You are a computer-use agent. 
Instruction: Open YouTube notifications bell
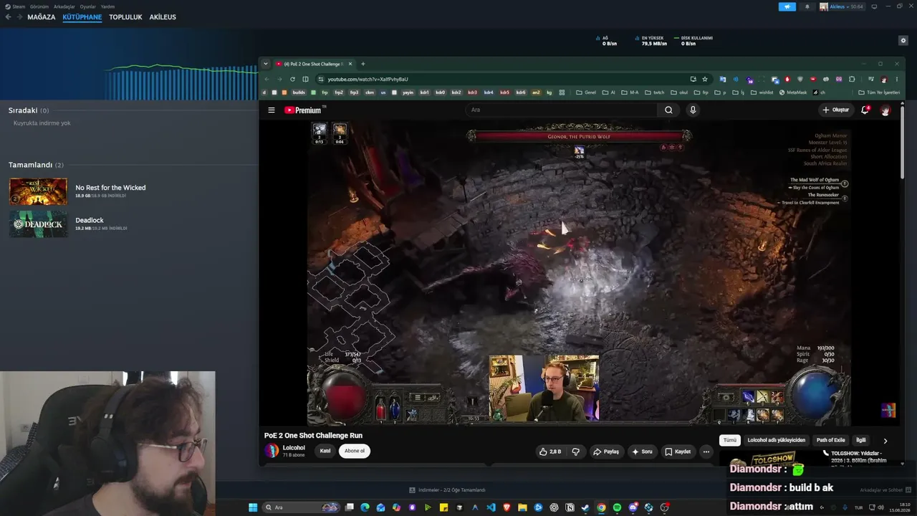point(865,110)
